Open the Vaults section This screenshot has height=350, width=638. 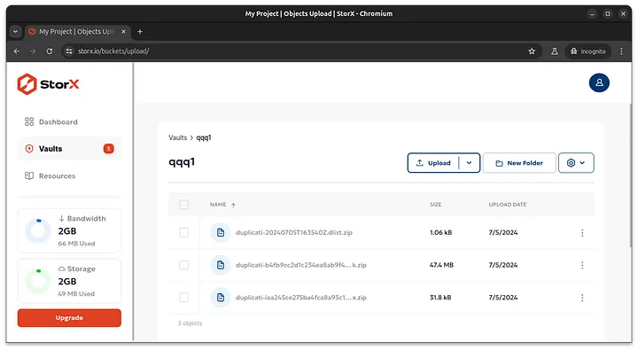pos(69,149)
